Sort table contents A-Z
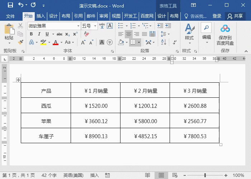The image size is (251, 179). coord(164,42)
